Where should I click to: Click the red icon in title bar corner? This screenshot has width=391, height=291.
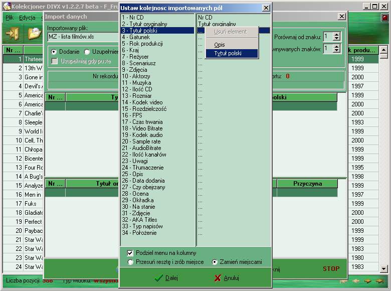tap(385, 18)
